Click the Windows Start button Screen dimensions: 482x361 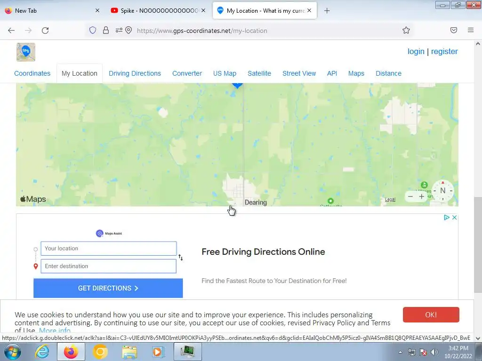coord(12,352)
